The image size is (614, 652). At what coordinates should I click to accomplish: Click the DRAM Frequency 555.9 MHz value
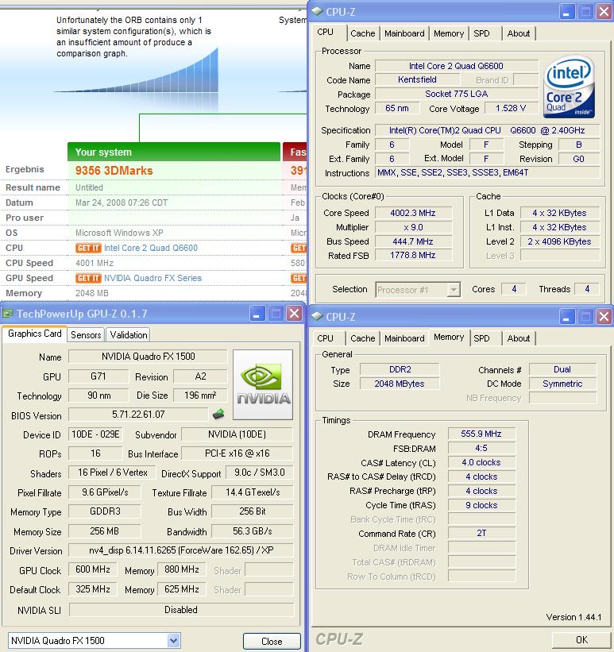pos(481,434)
